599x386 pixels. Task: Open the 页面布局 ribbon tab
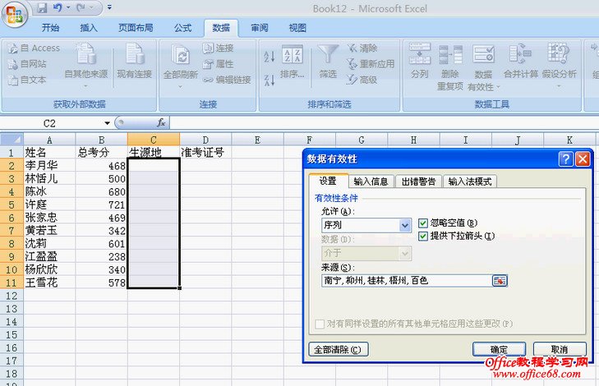pos(136,28)
